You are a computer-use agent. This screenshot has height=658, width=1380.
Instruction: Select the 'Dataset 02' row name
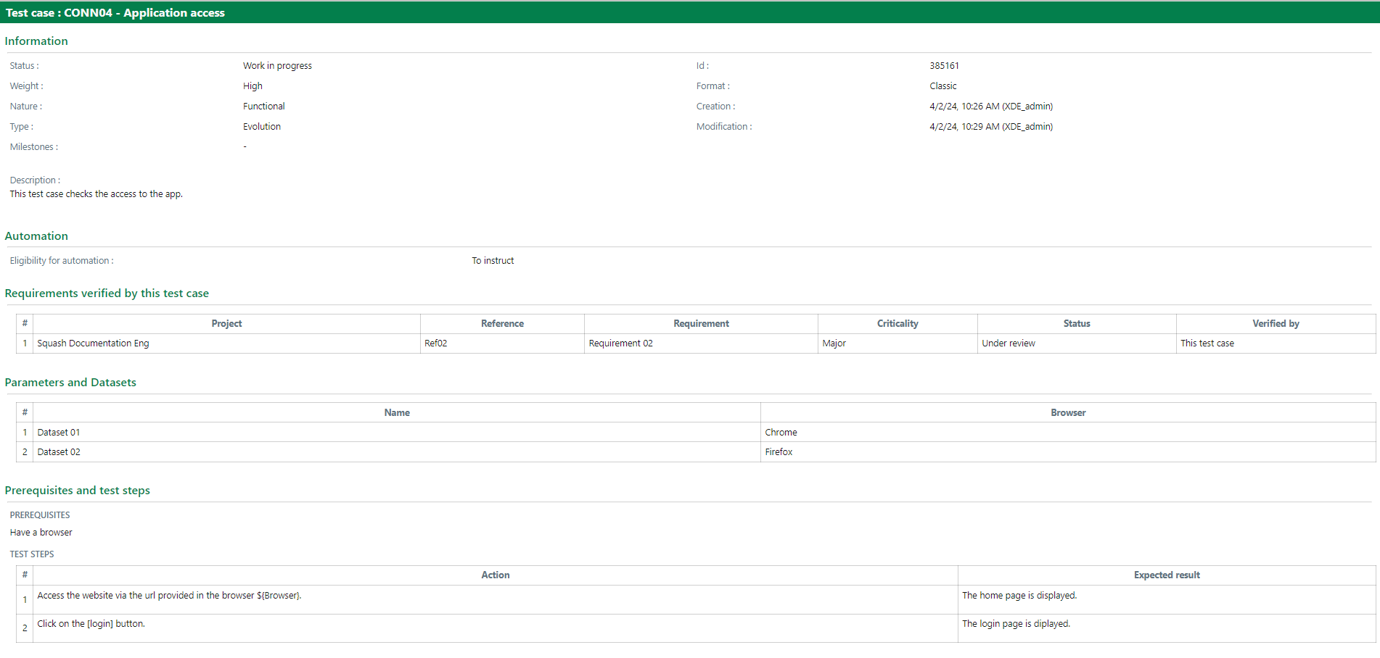pos(59,452)
